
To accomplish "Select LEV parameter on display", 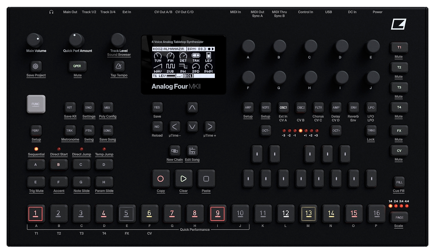I will (x=209, y=57).
